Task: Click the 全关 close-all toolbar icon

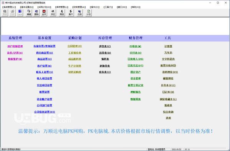Action: coord(44,13)
